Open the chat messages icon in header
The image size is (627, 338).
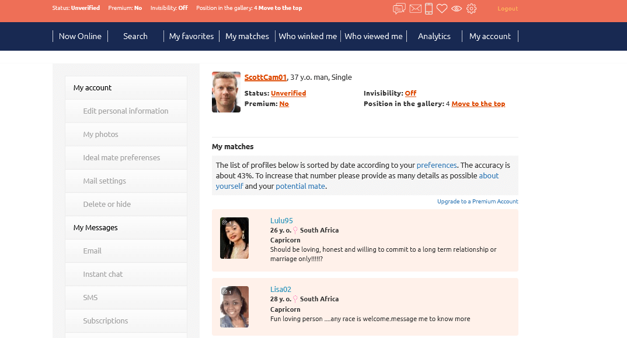pos(399,8)
